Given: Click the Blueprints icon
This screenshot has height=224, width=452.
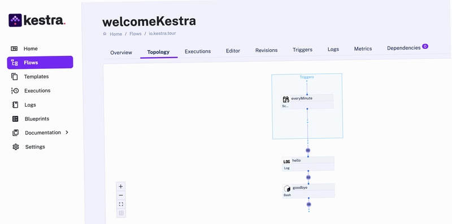Looking at the screenshot, I should (15, 118).
